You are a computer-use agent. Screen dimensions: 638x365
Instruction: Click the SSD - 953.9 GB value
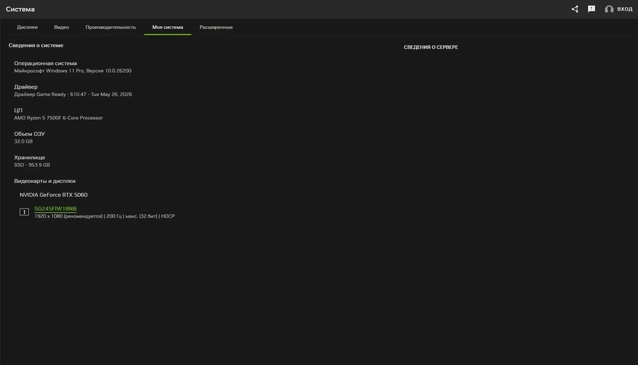click(32, 165)
